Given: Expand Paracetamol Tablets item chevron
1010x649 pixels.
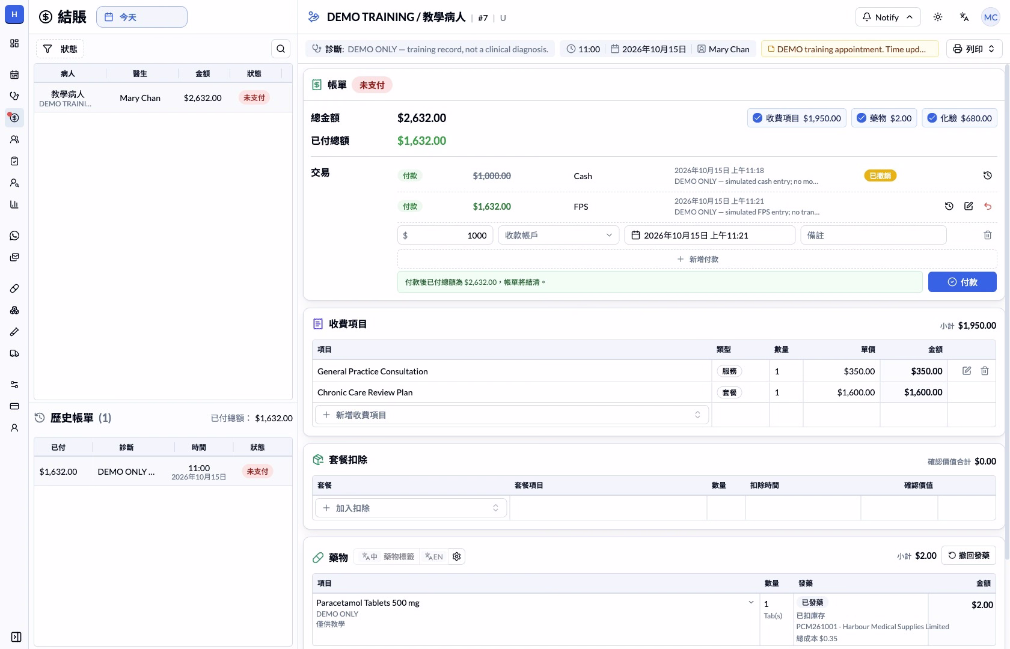Looking at the screenshot, I should (x=751, y=602).
